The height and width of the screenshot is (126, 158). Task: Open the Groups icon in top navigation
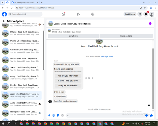pyautogui.click(x=93, y=14)
